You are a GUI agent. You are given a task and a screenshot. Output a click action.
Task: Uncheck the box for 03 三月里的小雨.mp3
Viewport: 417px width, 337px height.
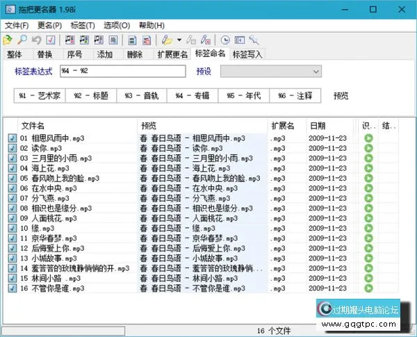tap(13, 158)
